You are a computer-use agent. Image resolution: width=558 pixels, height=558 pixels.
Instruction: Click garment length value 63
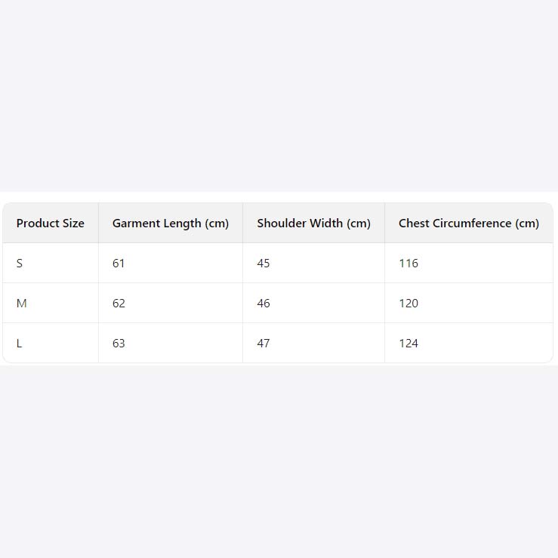[119, 344]
